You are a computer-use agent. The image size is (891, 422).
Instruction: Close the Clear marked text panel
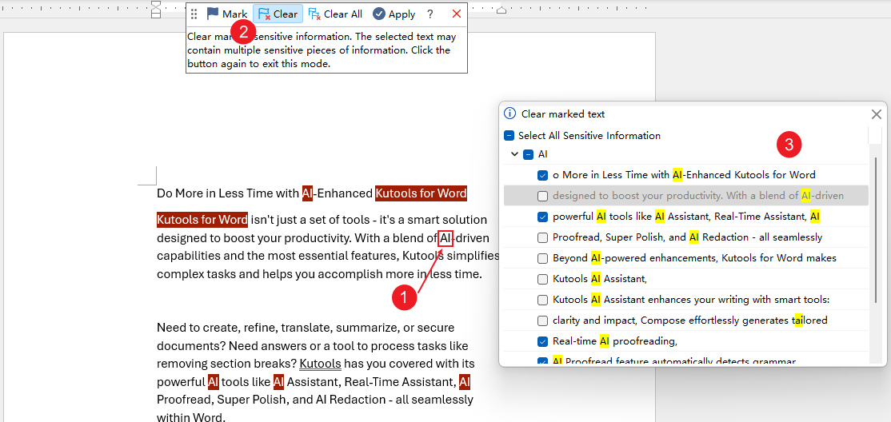(877, 114)
